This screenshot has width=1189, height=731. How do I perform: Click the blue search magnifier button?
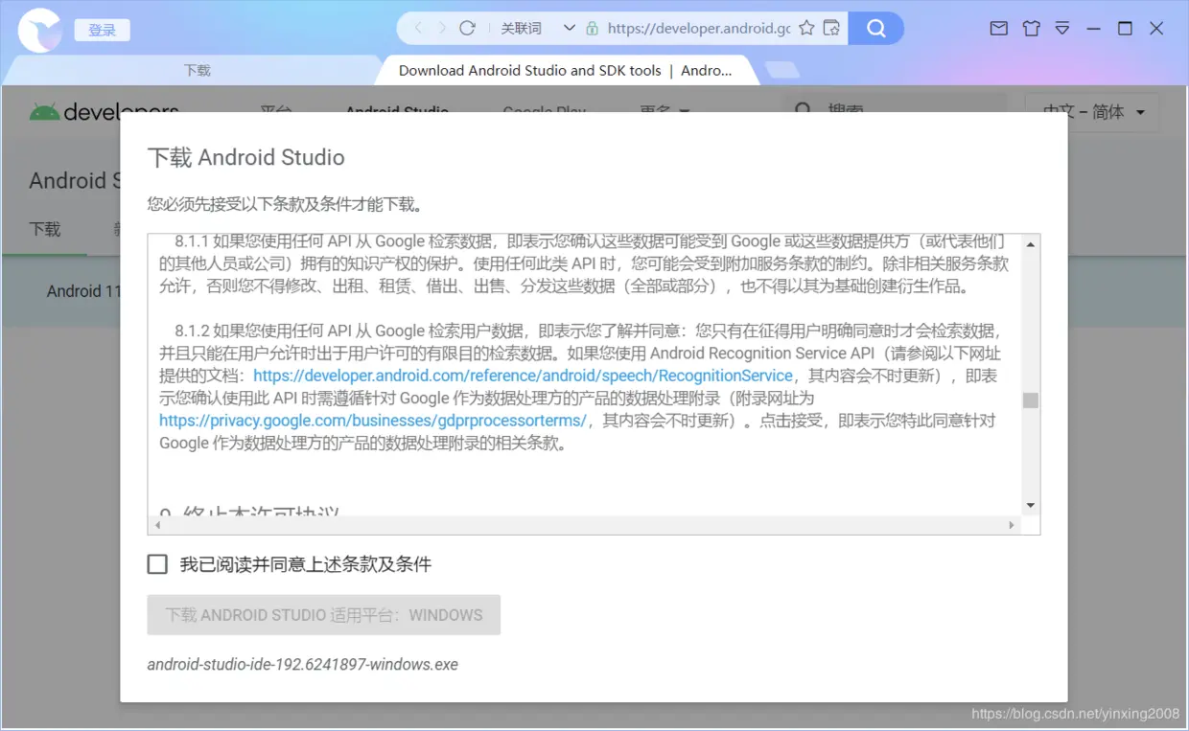[x=876, y=28]
